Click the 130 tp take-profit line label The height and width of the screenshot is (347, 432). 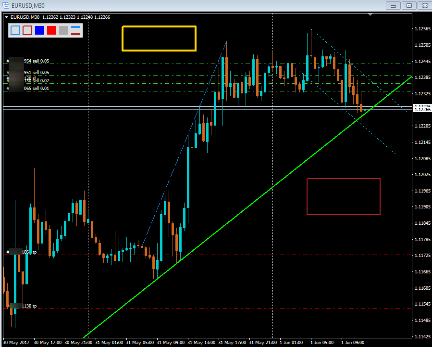click(x=29, y=306)
